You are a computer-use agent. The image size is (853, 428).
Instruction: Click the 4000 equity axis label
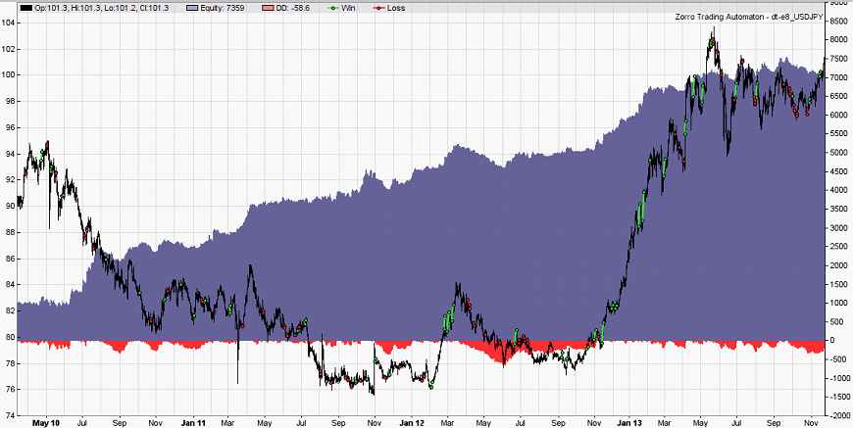point(838,191)
